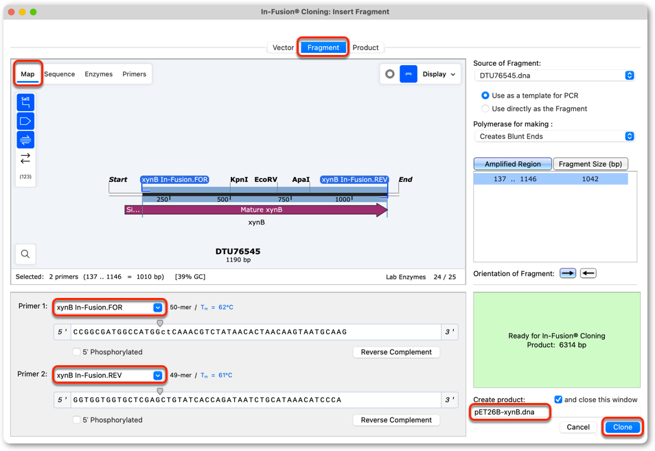Click the flip sequence arrows icon

25,159
